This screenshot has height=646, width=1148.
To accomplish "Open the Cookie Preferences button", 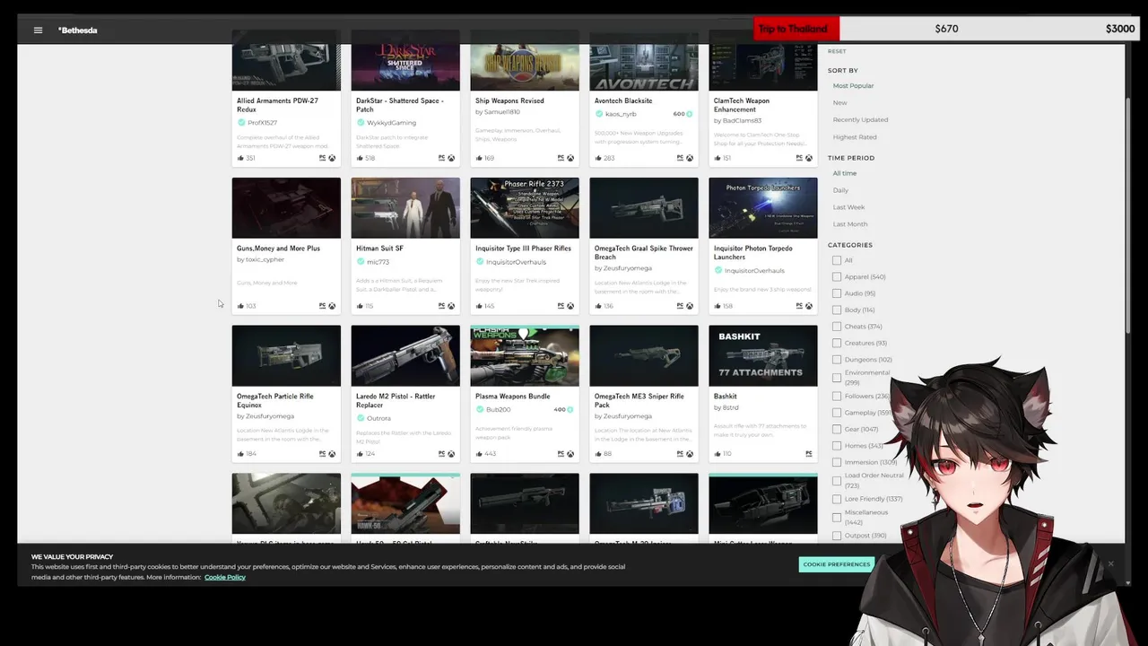I will tap(836, 564).
